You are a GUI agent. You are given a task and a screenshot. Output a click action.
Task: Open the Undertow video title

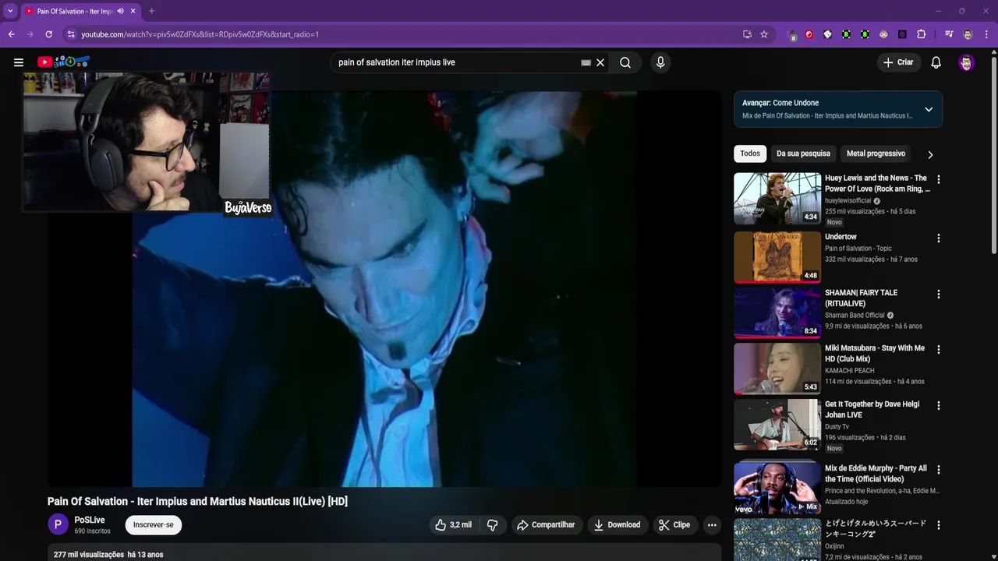[841, 237]
